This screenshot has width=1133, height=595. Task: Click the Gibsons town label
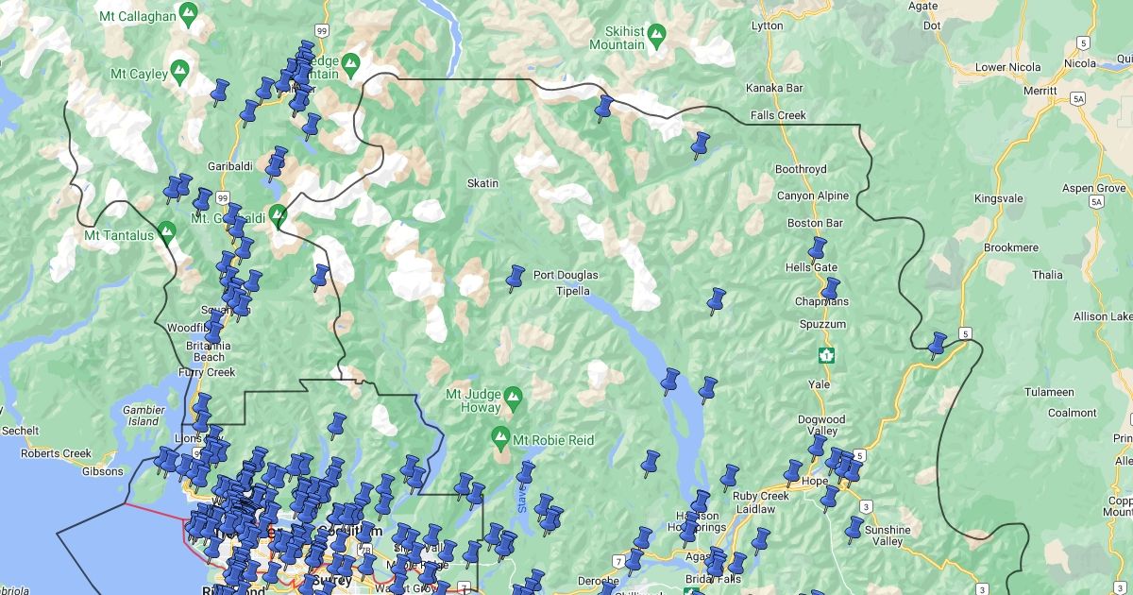tap(103, 471)
